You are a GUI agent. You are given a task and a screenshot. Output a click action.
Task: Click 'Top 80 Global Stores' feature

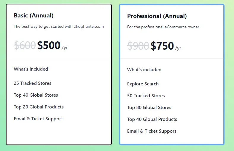[x=149, y=108]
